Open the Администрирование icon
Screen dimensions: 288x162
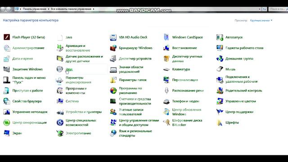click(x=7, y=48)
